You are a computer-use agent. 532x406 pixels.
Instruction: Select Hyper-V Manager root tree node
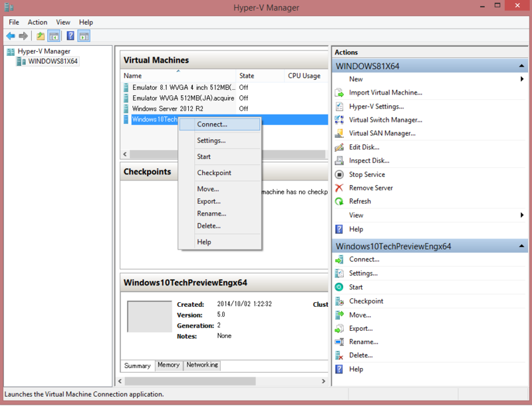point(44,51)
